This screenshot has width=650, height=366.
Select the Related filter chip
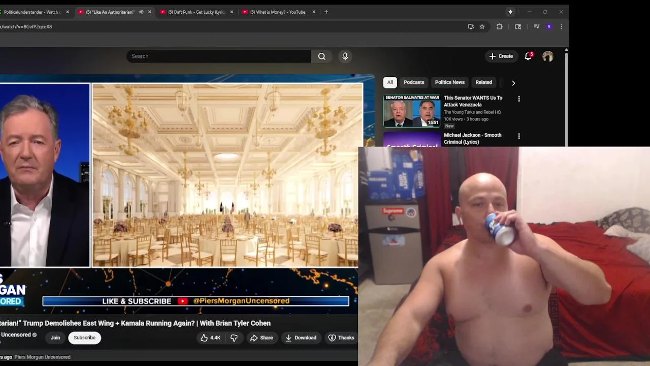483,82
